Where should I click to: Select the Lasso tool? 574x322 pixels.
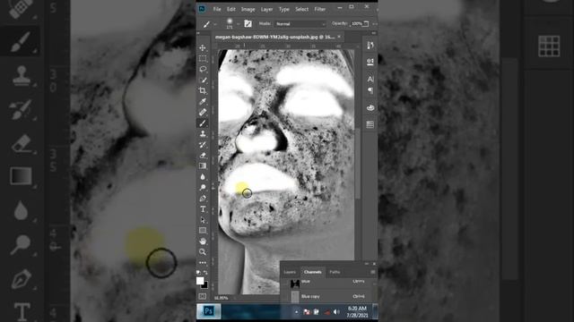203,70
